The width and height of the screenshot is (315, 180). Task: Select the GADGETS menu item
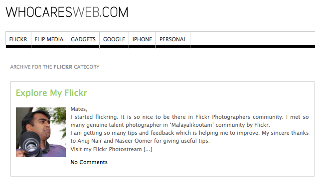pos(83,39)
